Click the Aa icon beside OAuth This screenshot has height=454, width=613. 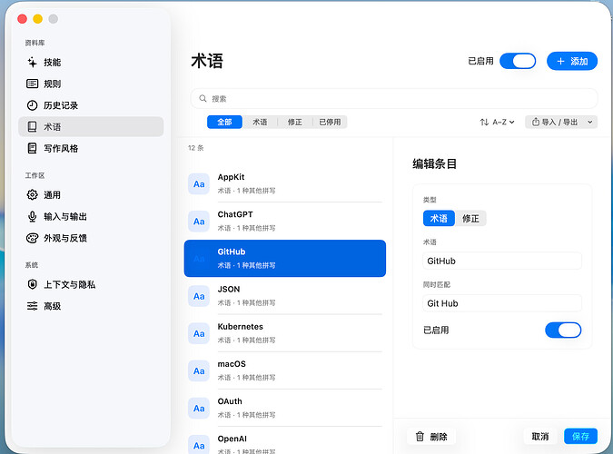tap(199, 409)
